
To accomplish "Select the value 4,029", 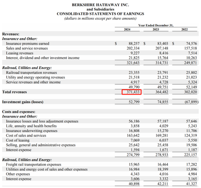I will click(164, 126).
